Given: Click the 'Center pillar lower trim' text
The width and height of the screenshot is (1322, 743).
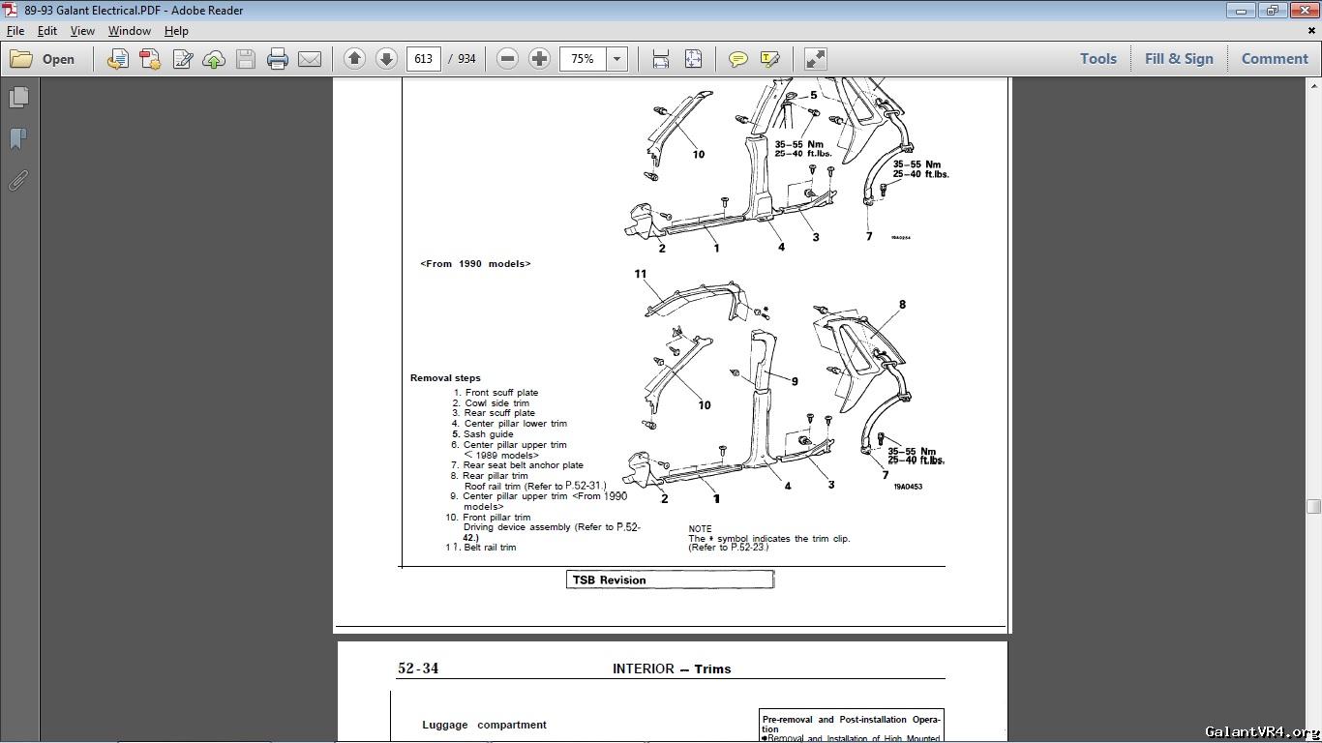Looking at the screenshot, I should (515, 424).
